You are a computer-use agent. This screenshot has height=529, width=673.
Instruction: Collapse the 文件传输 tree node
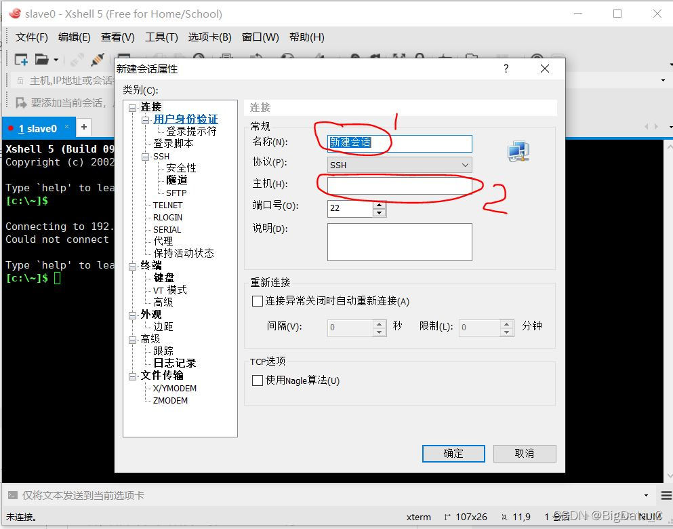(133, 376)
